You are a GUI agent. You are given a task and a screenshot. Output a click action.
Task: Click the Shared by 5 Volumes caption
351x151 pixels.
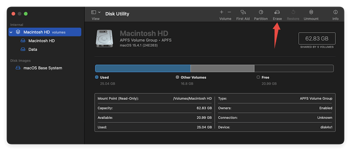click(317, 47)
